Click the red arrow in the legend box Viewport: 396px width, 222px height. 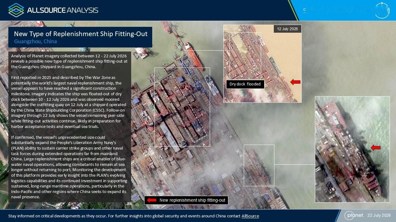[152, 200]
